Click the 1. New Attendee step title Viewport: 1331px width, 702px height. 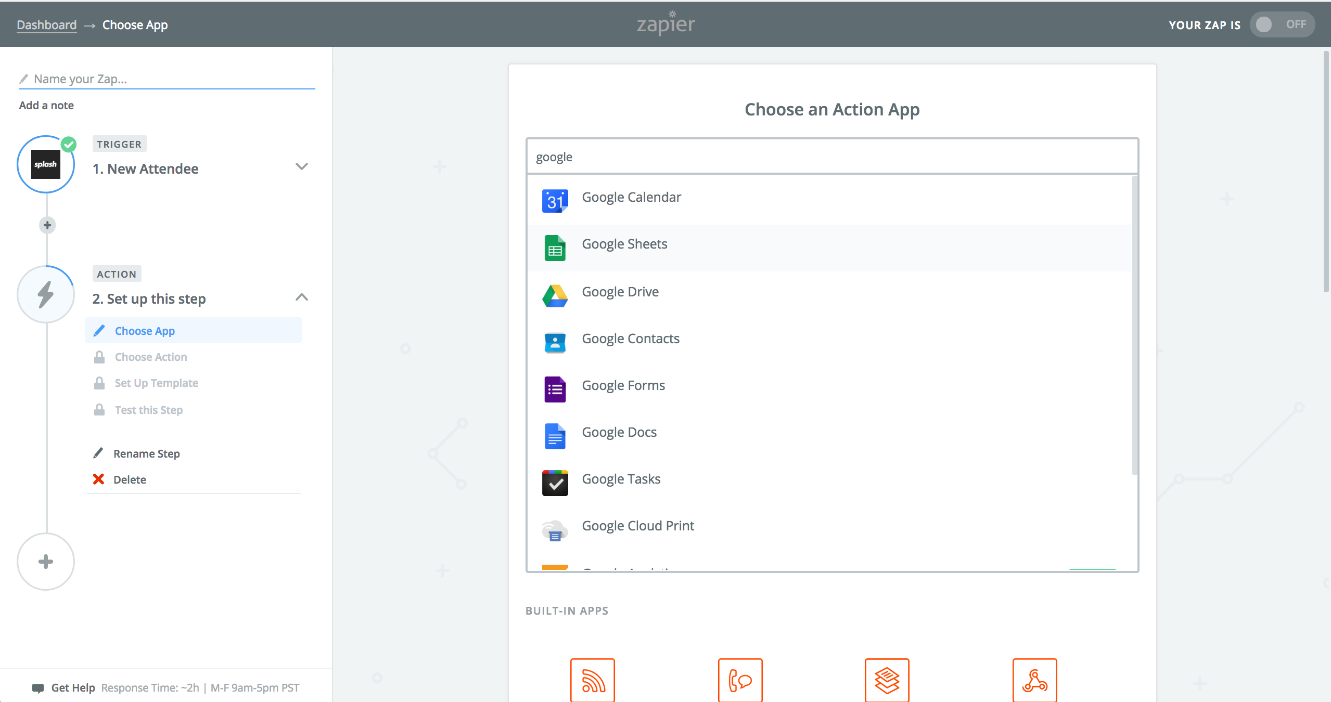pyautogui.click(x=145, y=169)
